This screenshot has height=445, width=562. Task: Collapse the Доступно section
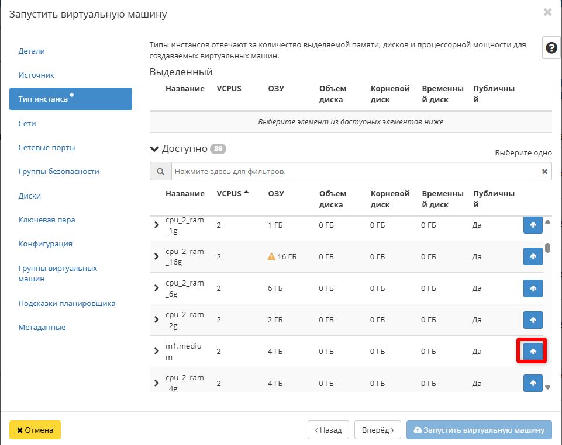click(154, 149)
